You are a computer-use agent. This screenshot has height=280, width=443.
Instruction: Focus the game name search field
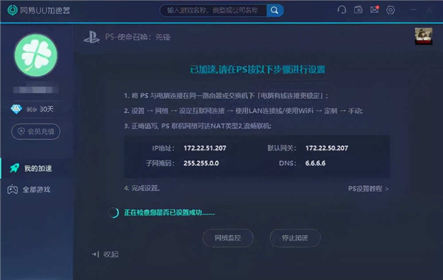click(x=213, y=11)
